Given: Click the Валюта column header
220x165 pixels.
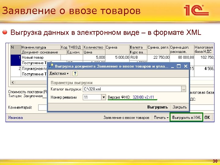Looking at the screenshot, I should click(x=138, y=47).
